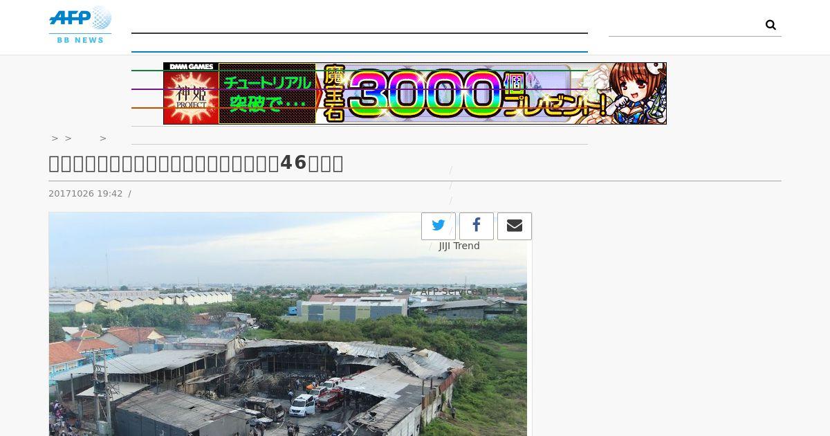Share the article on Twitter
Image resolution: width=830 pixels, height=436 pixels.
pos(439,226)
